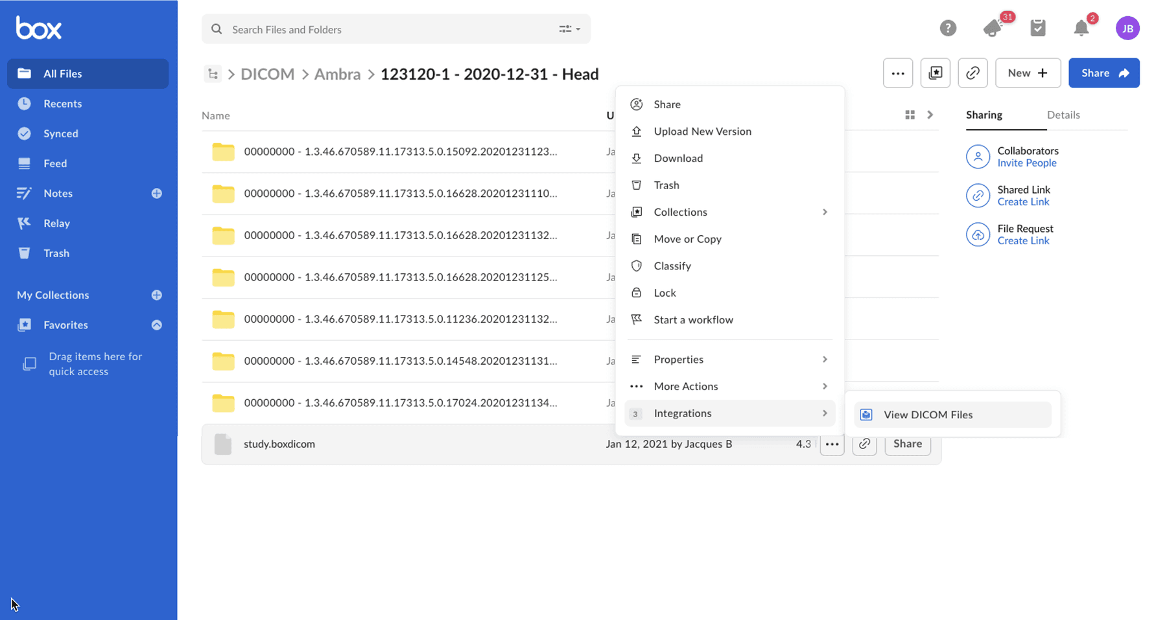Click the My Collections heading
1167x620 pixels.
pos(53,295)
